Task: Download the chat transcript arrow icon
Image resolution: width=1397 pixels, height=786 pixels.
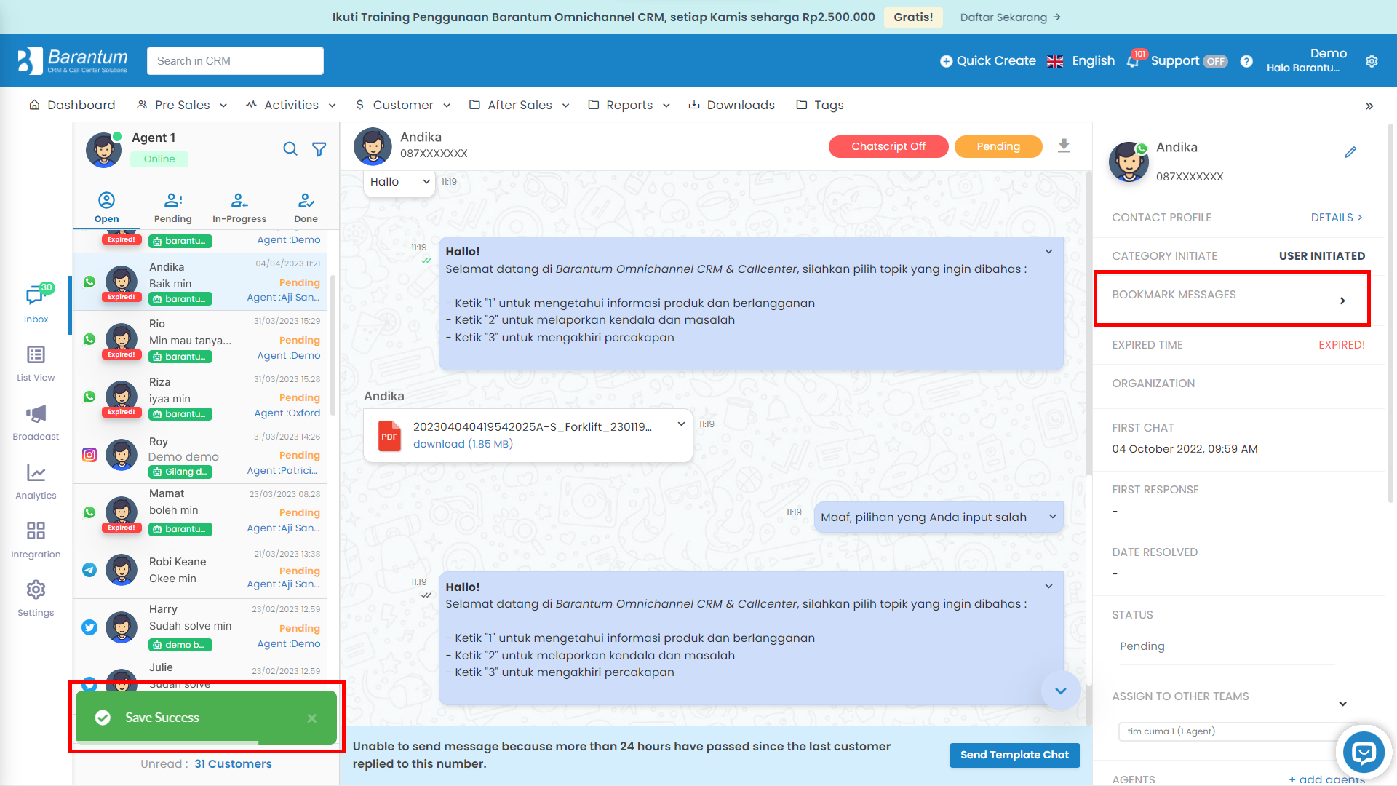Action: (x=1064, y=146)
